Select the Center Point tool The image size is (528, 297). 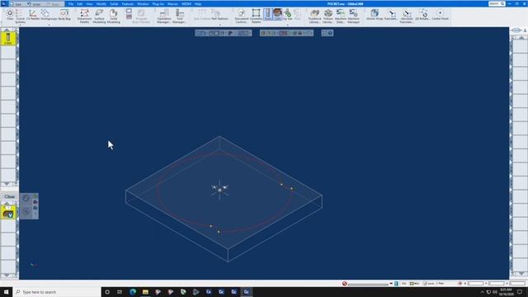(440, 15)
